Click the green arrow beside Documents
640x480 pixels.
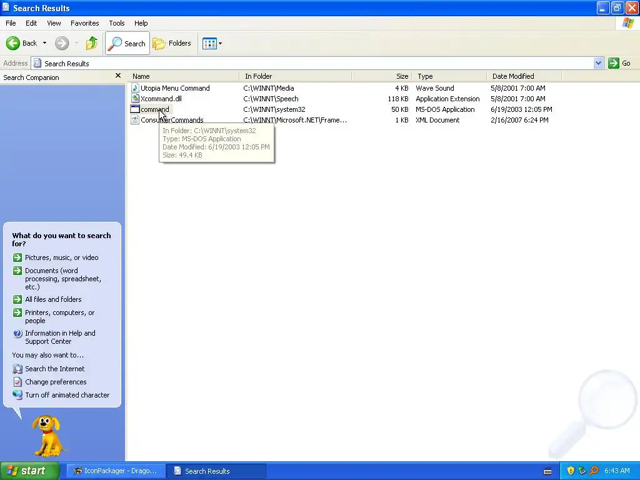[x=17, y=271]
